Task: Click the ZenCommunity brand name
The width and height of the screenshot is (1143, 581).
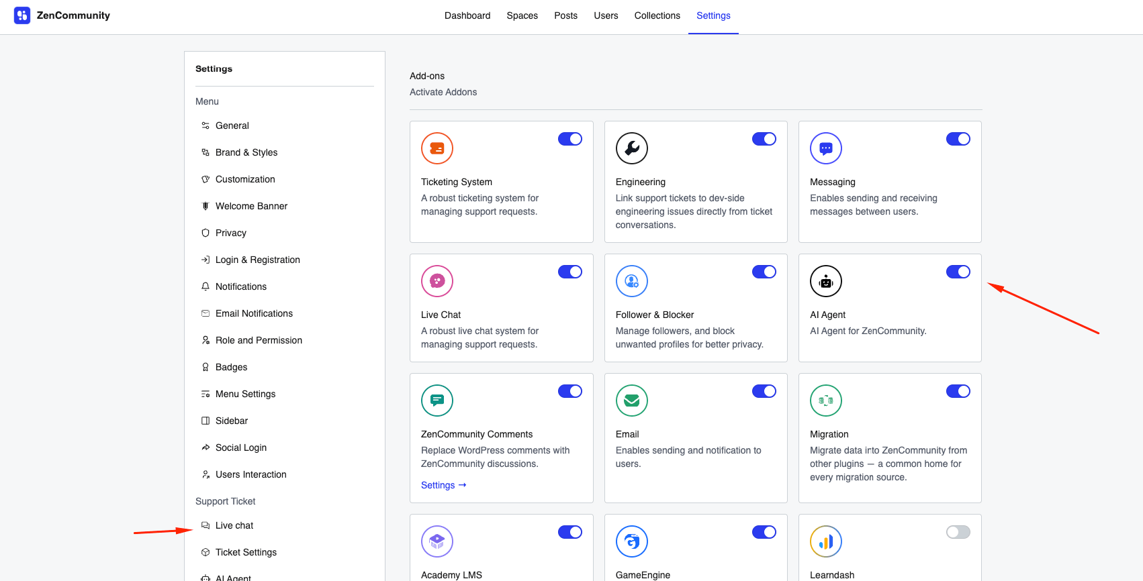Action: [x=73, y=15]
